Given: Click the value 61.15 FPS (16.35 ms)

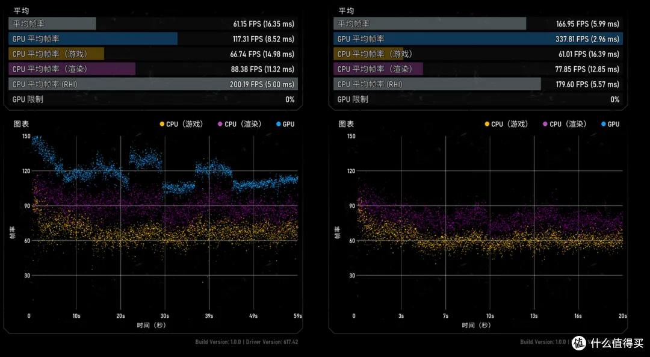Looking at the screenshot, I should 264,24.
